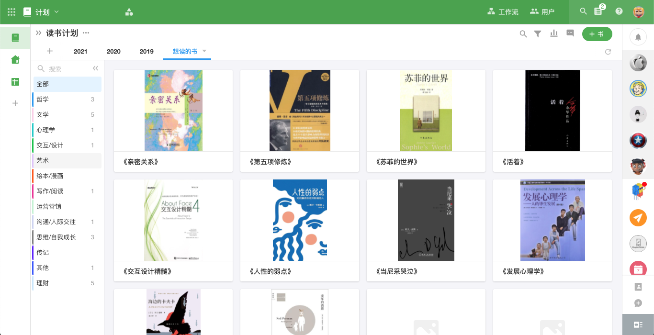Select the 其他 category
Image resolution: width=654 pixels, height=335 pixels.
coord(67,268)
